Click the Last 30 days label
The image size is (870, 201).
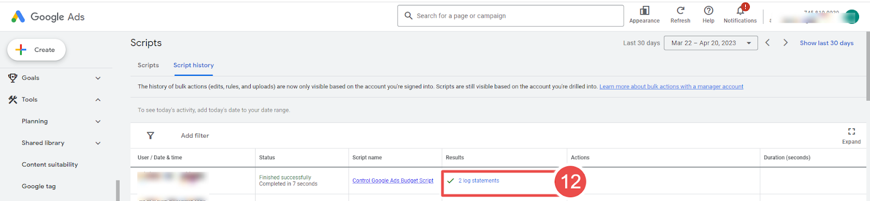[x=642, y=43]
